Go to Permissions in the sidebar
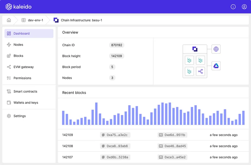 (22, 78)
